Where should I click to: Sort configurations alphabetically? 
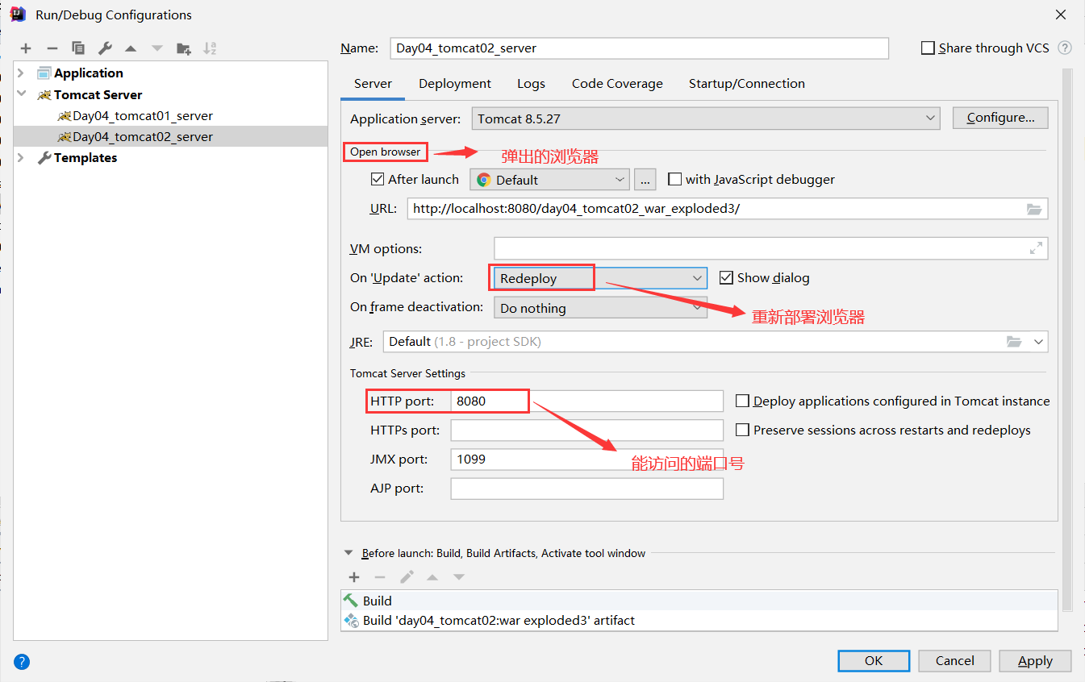[x=210, y=48]
